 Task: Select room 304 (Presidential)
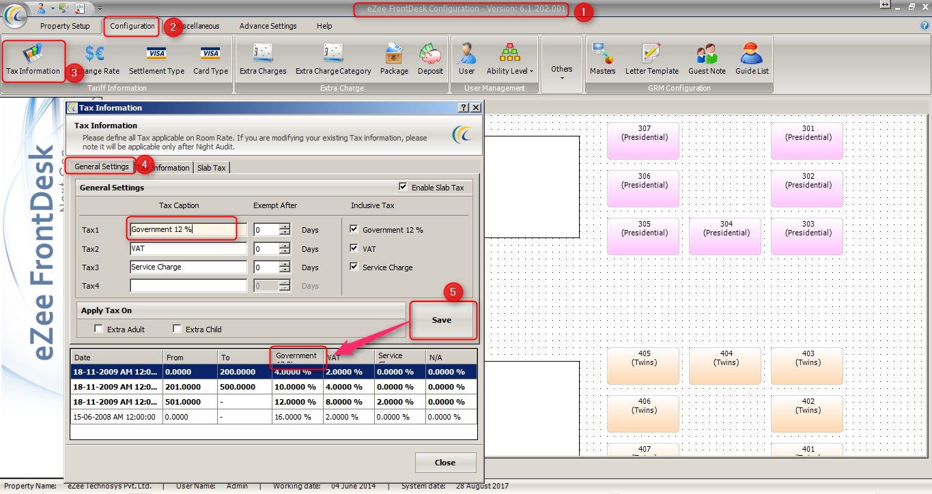coord(726,236)
